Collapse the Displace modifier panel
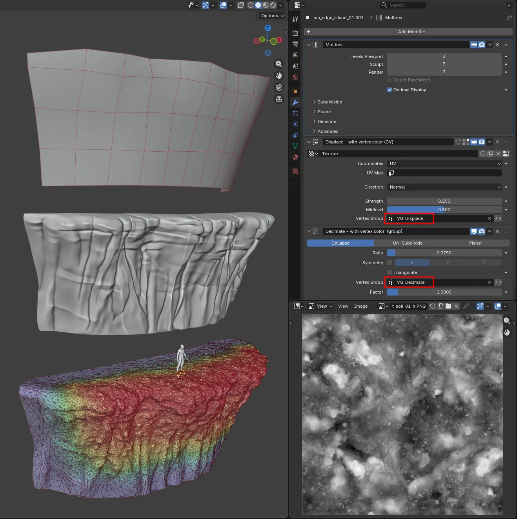 (x=309, y=142)
